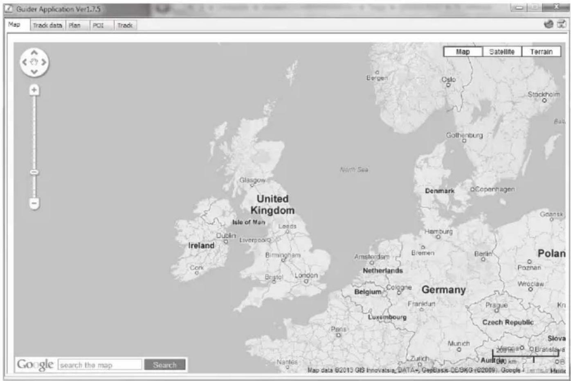Click the Bremen city label
The width and height of the screenshot is (571, 381).
423,253
